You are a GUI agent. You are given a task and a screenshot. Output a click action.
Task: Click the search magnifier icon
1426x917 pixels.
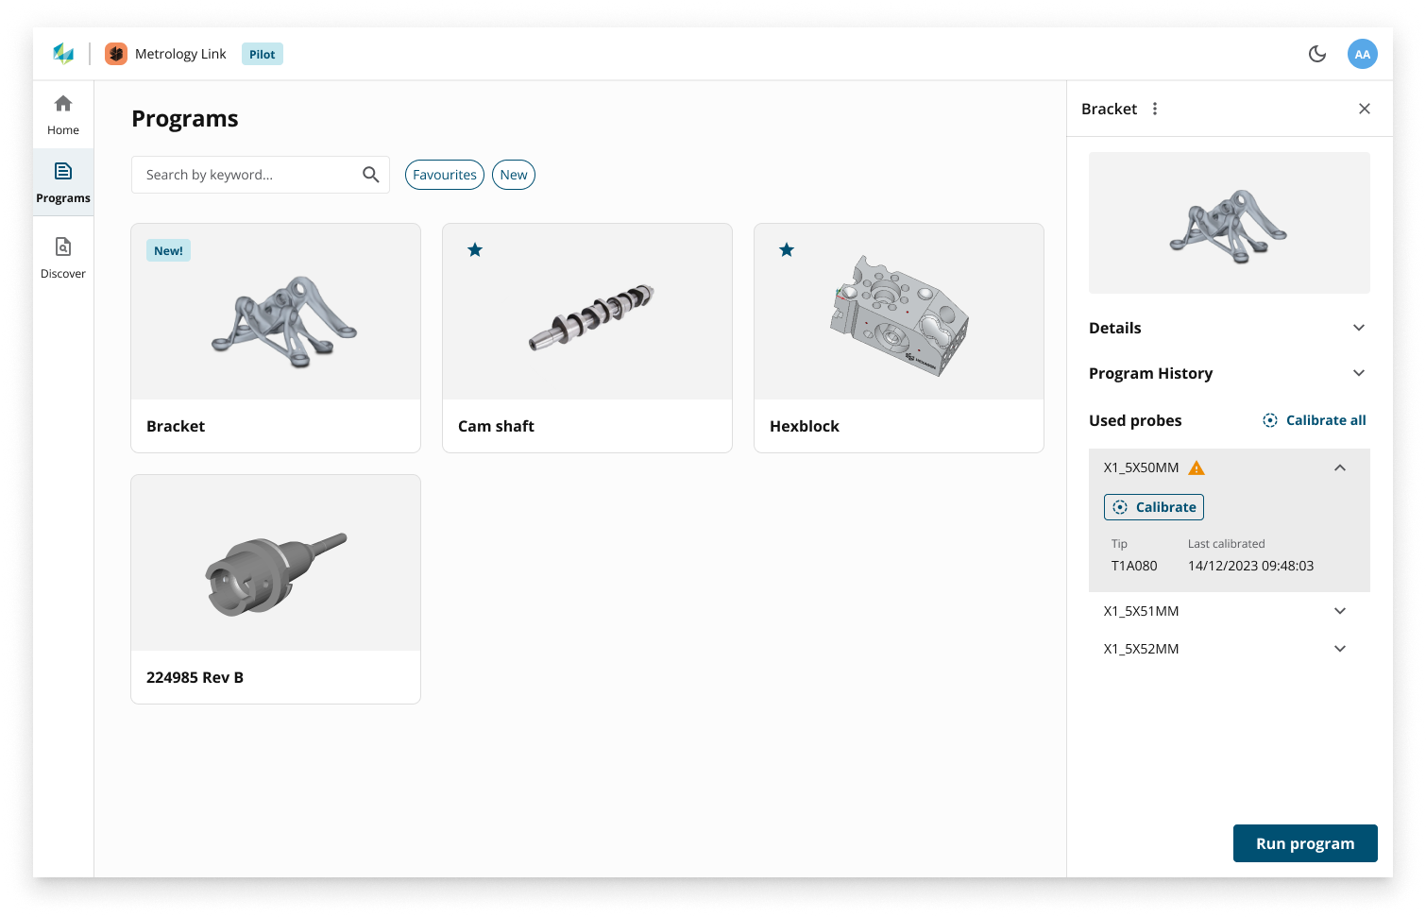pos(371,175)
